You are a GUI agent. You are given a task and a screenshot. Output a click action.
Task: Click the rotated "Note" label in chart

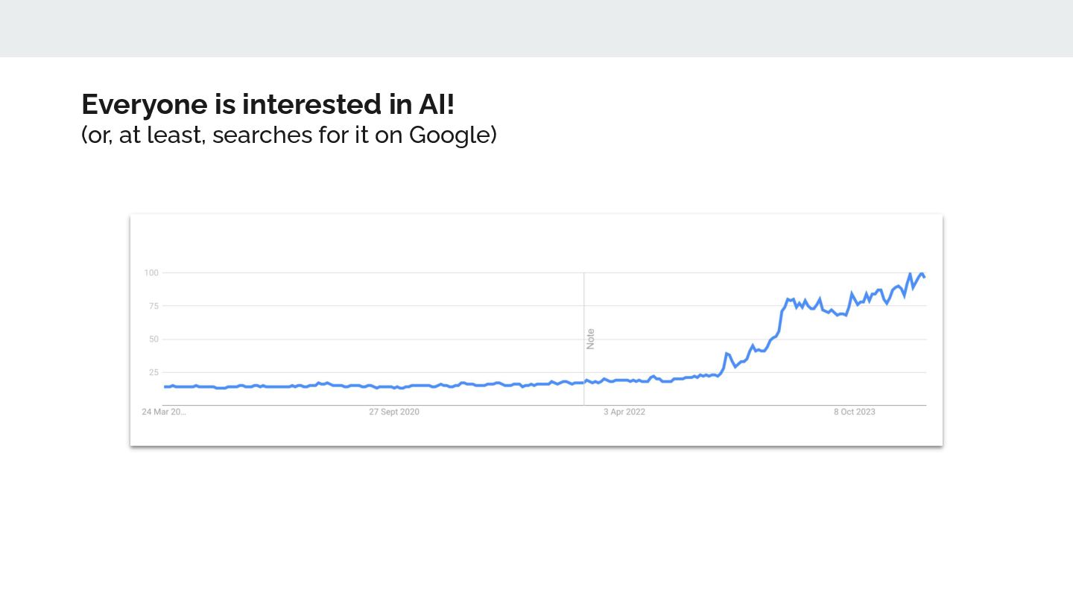591,339
